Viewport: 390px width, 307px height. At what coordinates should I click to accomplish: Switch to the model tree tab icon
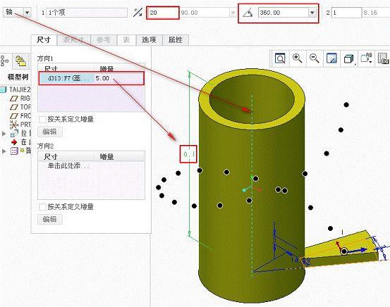5,61
